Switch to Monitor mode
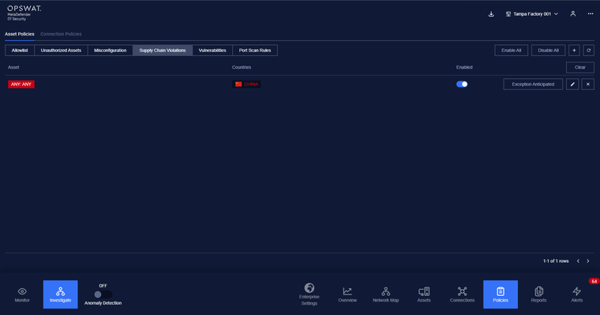This screenshot has height=315, width=600. [22, 294]
